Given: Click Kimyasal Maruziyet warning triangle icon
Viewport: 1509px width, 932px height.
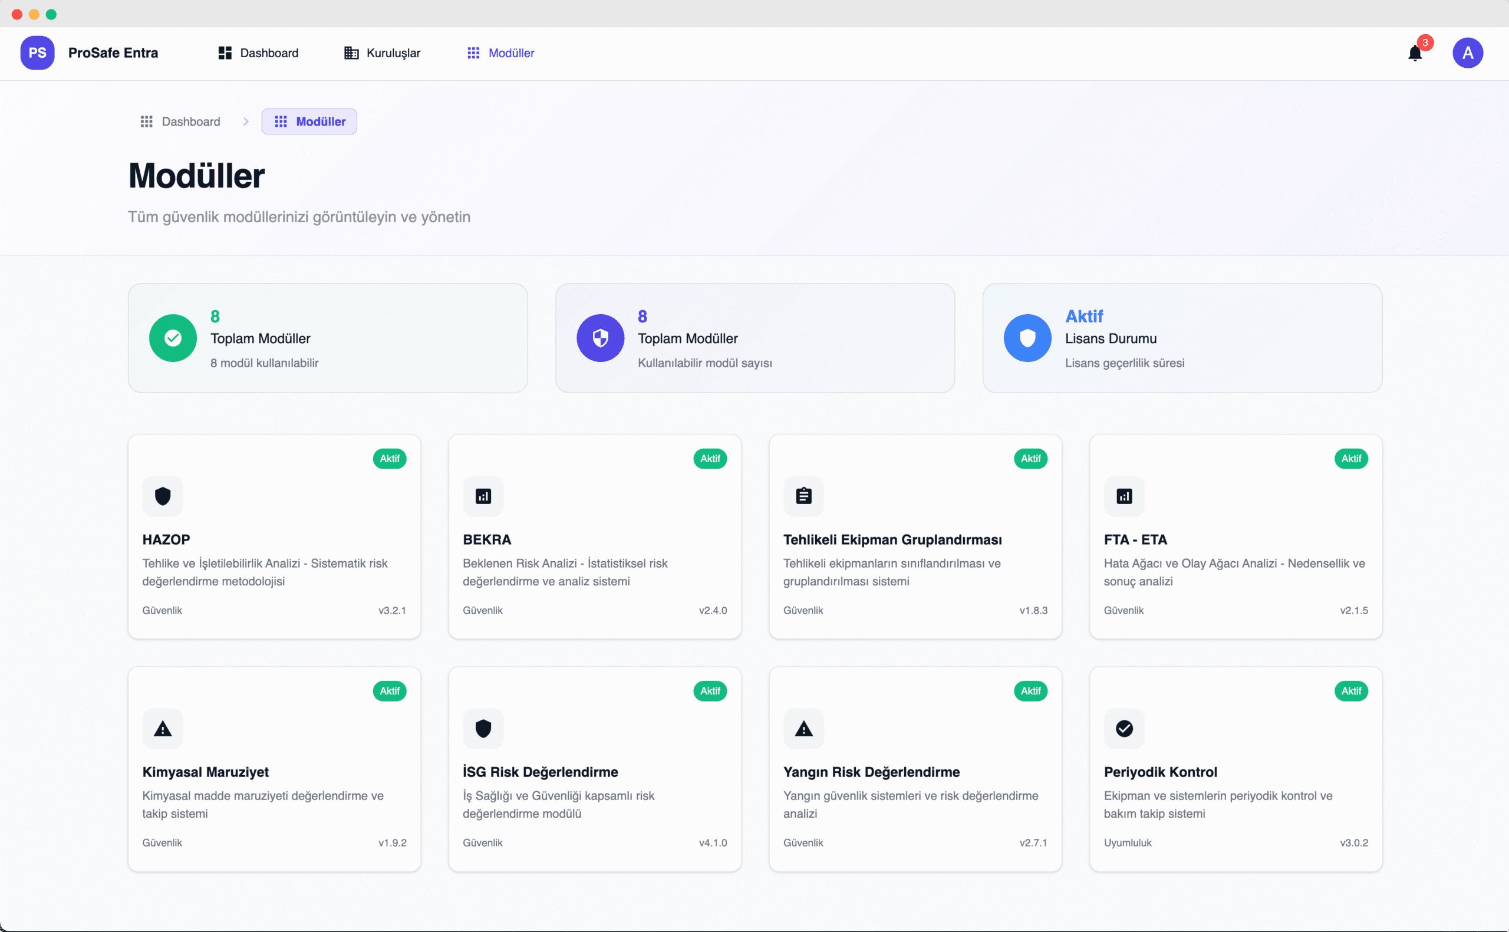Looking at the screenshot, I should click(163, 729).
